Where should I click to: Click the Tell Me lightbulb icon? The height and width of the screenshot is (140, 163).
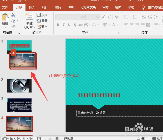point(143,8)
